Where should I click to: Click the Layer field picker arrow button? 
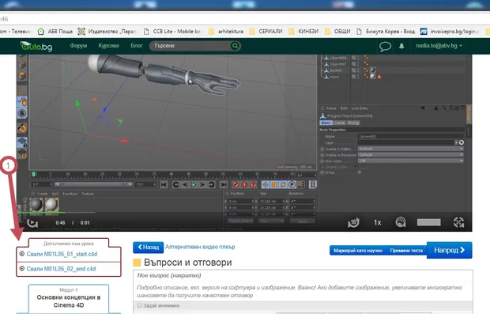point(456,142)
